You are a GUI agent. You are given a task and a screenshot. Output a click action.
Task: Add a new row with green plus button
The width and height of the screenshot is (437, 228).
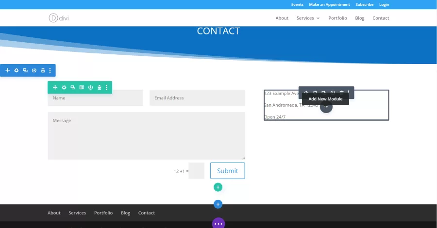click(218, 187)
